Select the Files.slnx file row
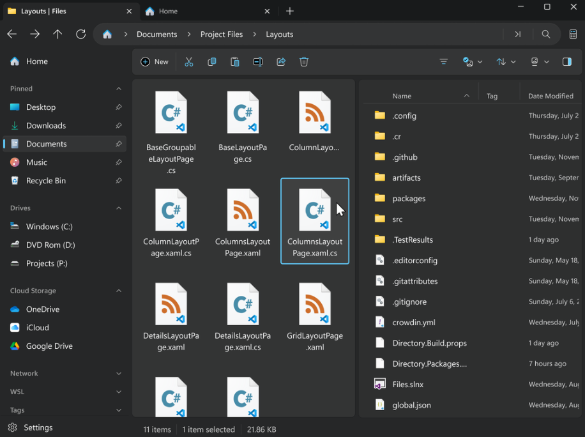This screenshot has height=437, width=585. pos(473,385)
